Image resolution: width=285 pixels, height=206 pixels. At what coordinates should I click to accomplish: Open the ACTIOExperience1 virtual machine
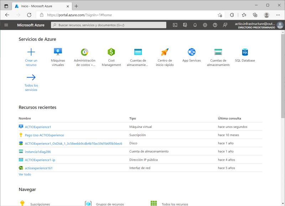pyautogui.click(x=38, y=127)
